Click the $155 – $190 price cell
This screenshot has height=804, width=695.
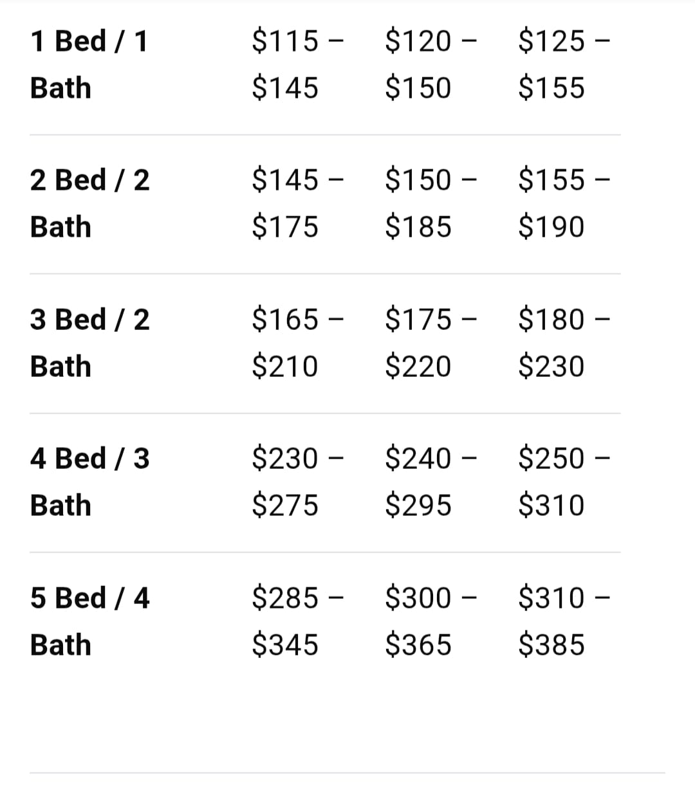(x=564, y=203)
